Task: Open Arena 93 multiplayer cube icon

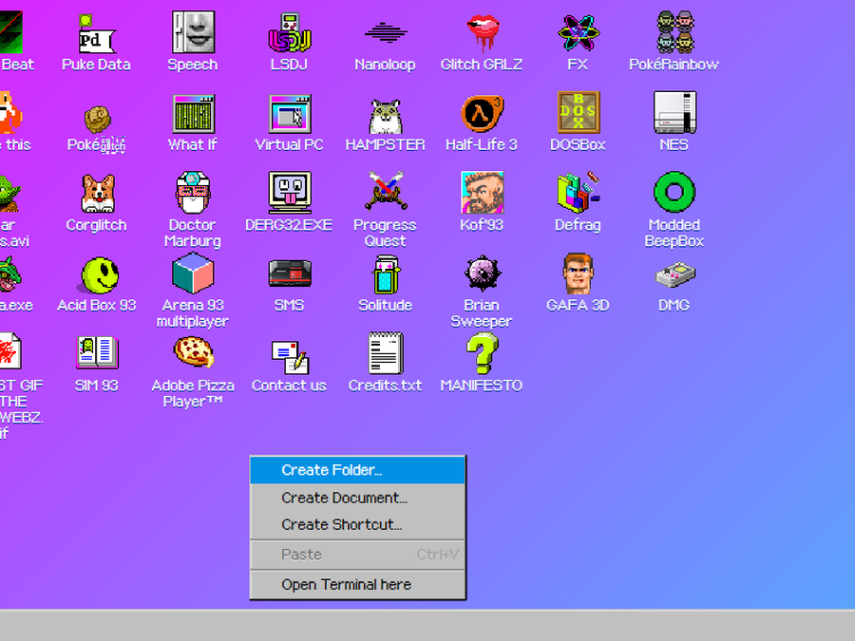Action: click(193, 273)
